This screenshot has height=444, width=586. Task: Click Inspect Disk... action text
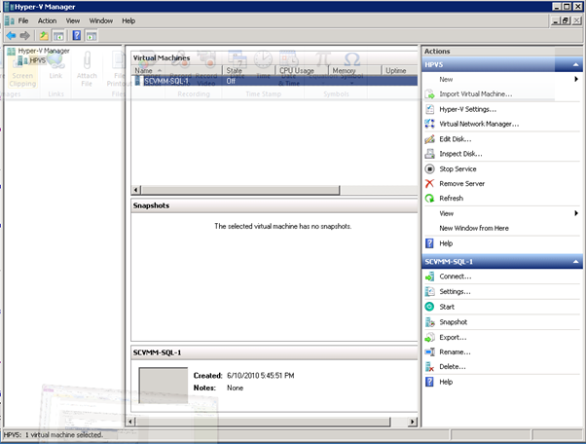pyautogui.click(x=460, y=154)
